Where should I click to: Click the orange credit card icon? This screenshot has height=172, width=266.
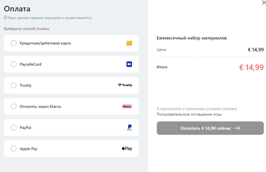click(x=129, y=43)
